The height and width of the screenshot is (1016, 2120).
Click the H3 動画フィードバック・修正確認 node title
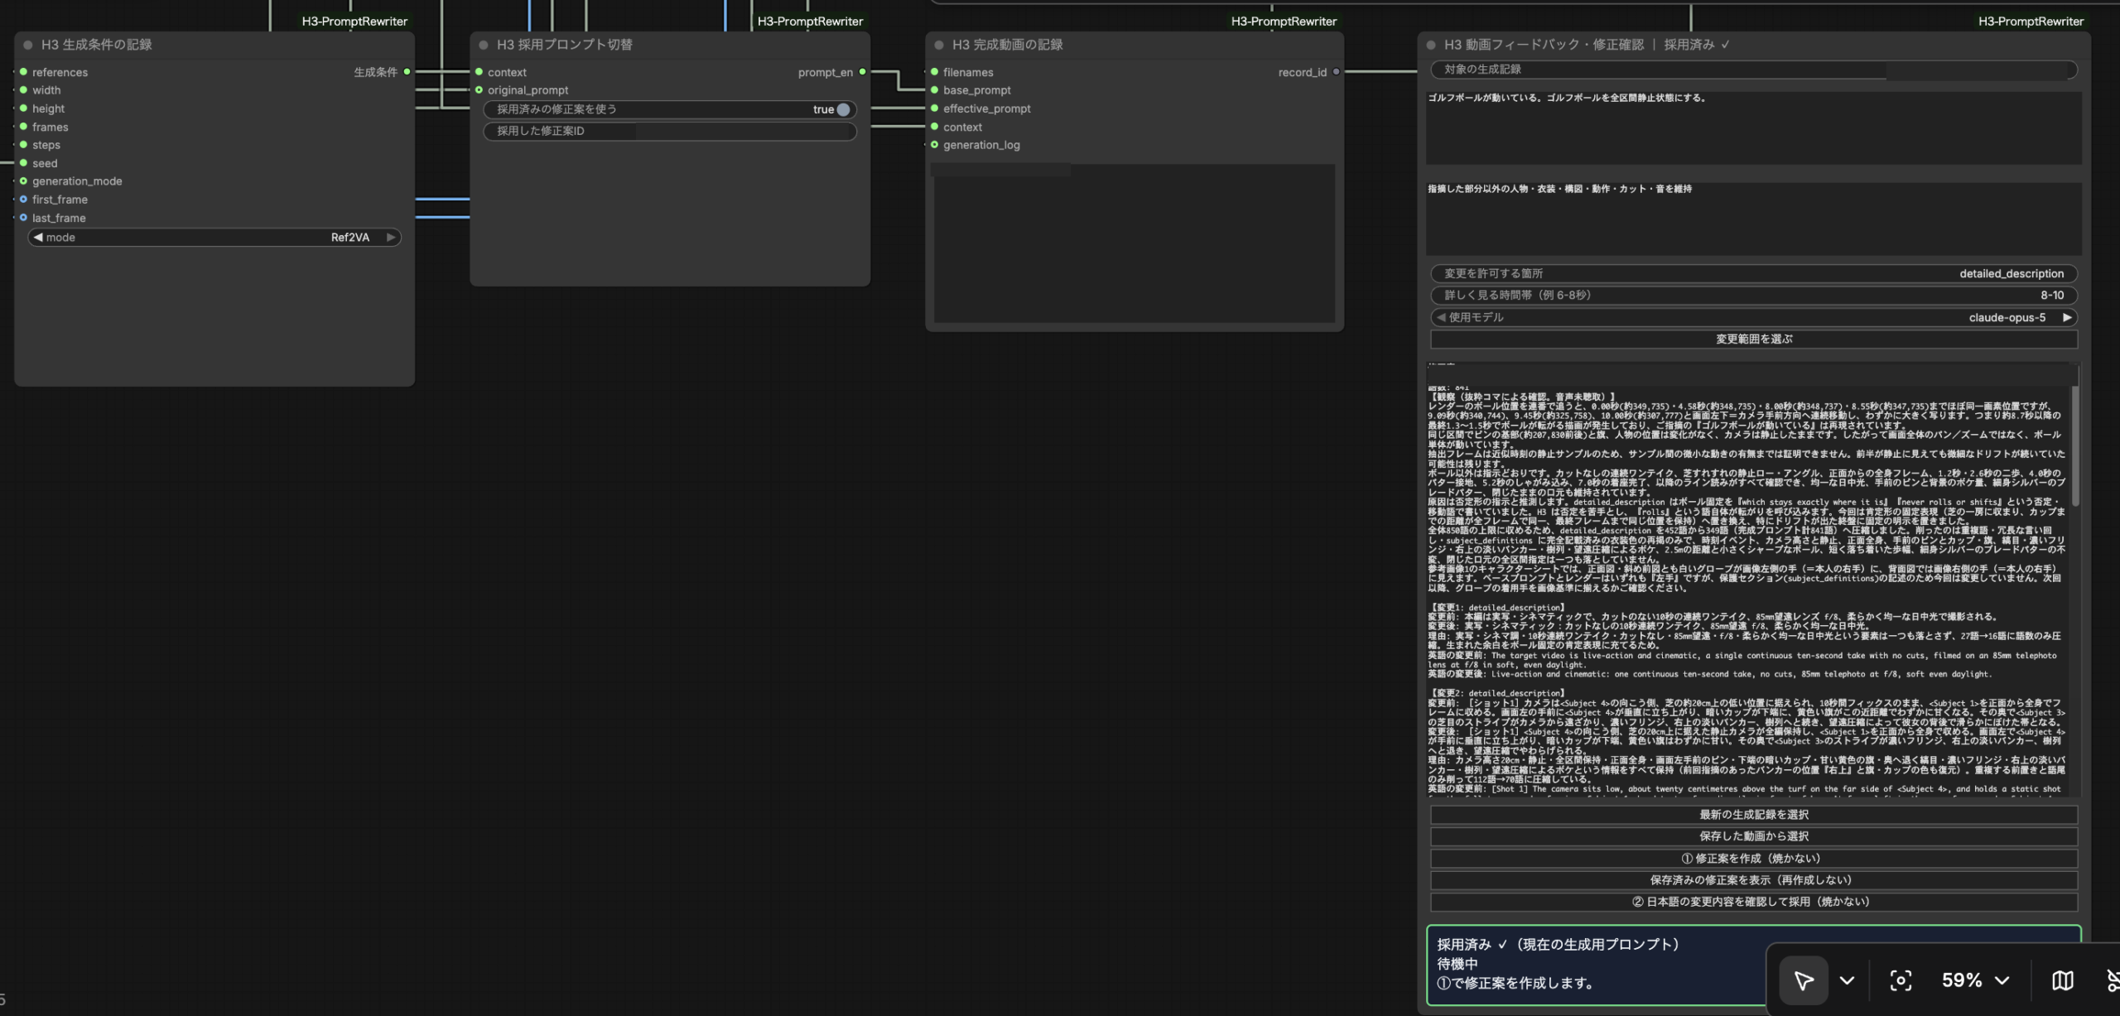1587,45
